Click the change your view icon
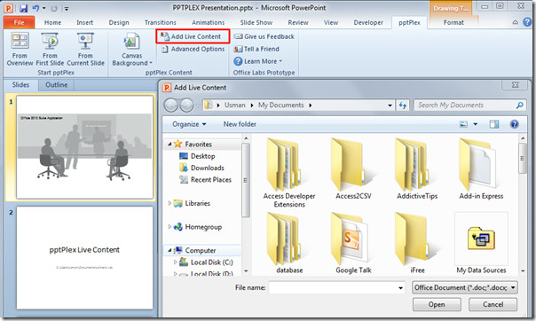The width and height of the screenshot is (536, 321). click(x=463, y=124)
